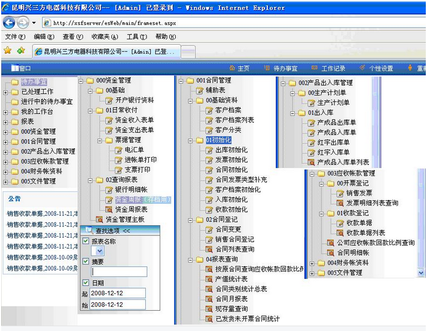Screen dimensions: 427x331
Task: Click the Favorites star icon
Action: (x=8, y=50)
